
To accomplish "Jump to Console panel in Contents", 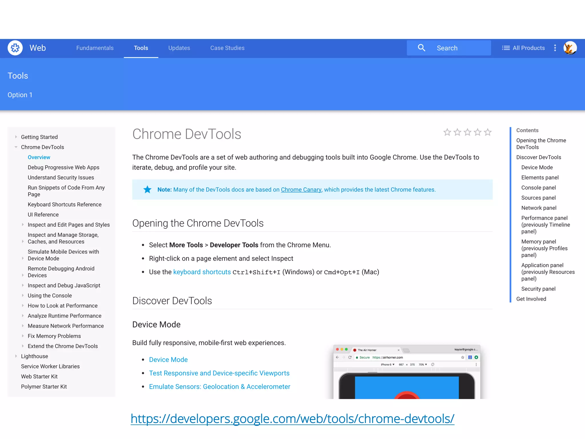I will [538, 187].
